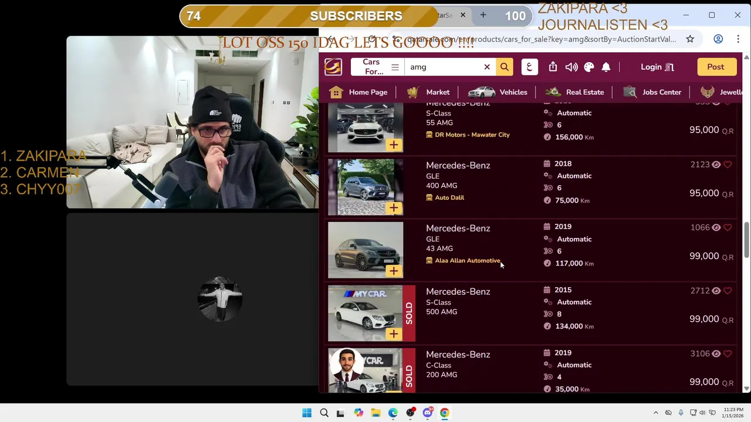751x422 pixels.
Task: Add the GLE 400 AMG to compare
Action: [x=394, y=207]
